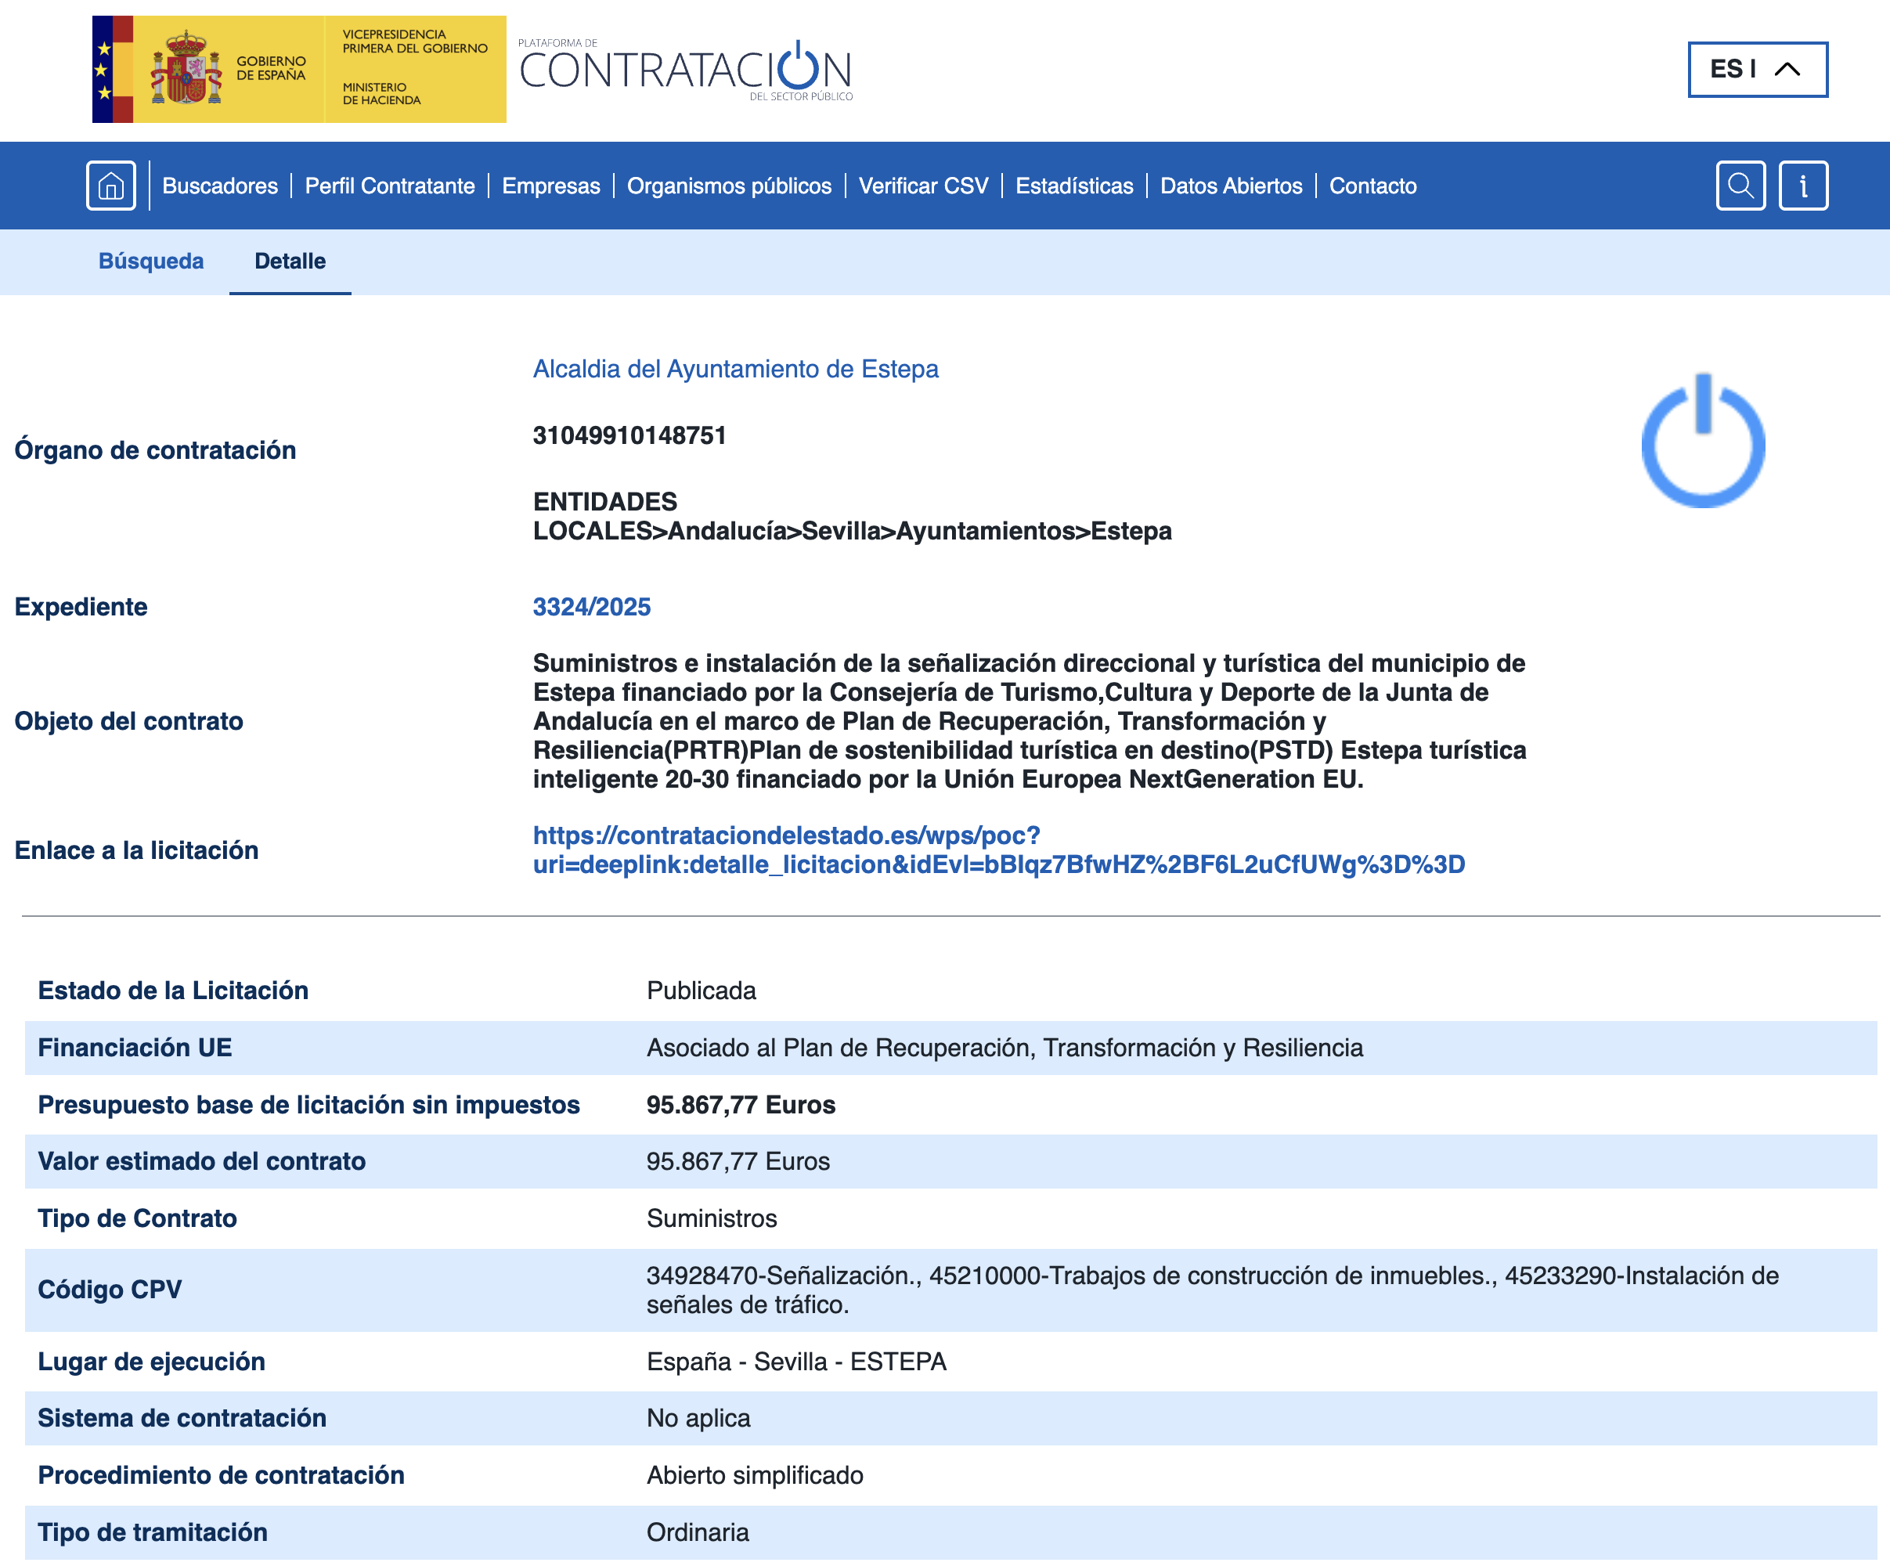The width and height of the screenshot is (1890, 1566).
Task: Open the search magnifier icon
Action: click(1740, 186)
